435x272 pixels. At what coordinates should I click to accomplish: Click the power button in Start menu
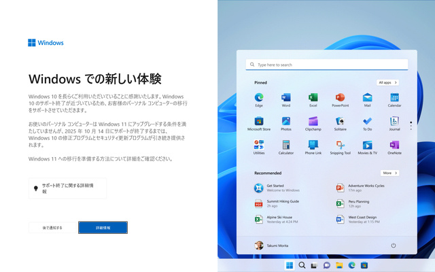tap(393, 245)
